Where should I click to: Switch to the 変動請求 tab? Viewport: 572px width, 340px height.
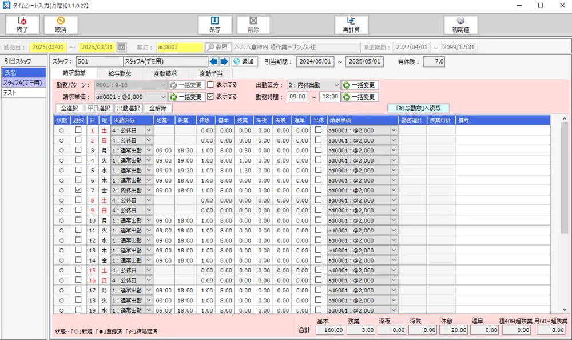point(165,73)
